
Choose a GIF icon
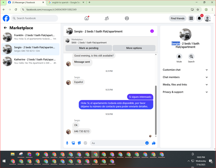tap(86, 143)
